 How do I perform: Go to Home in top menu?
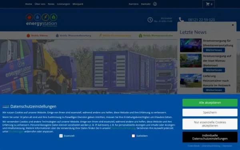pos(29,4)
